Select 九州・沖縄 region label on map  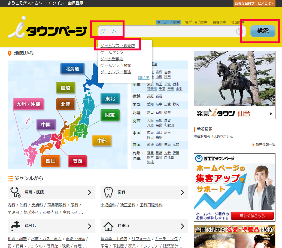[28, 104]
